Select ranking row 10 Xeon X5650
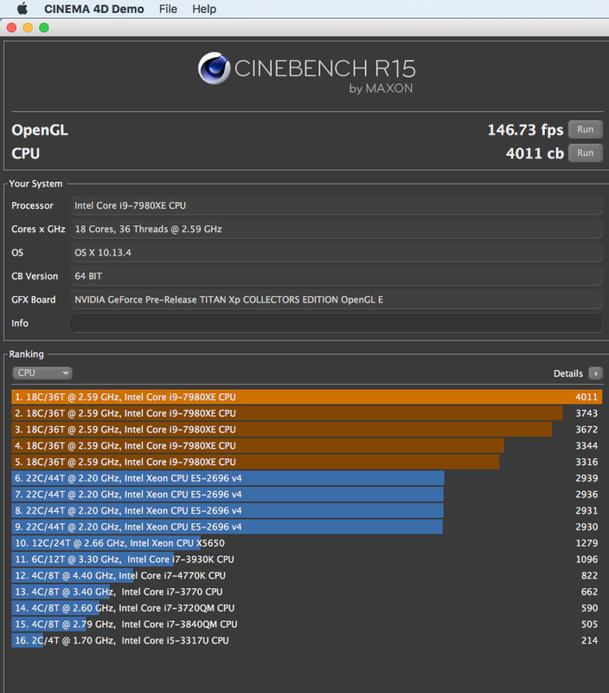The width and height of the screenshot is (609, 693). [x=307, y=543]
